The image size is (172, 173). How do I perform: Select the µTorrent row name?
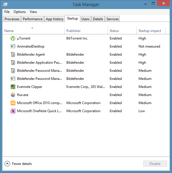click(x=24, y=38)
